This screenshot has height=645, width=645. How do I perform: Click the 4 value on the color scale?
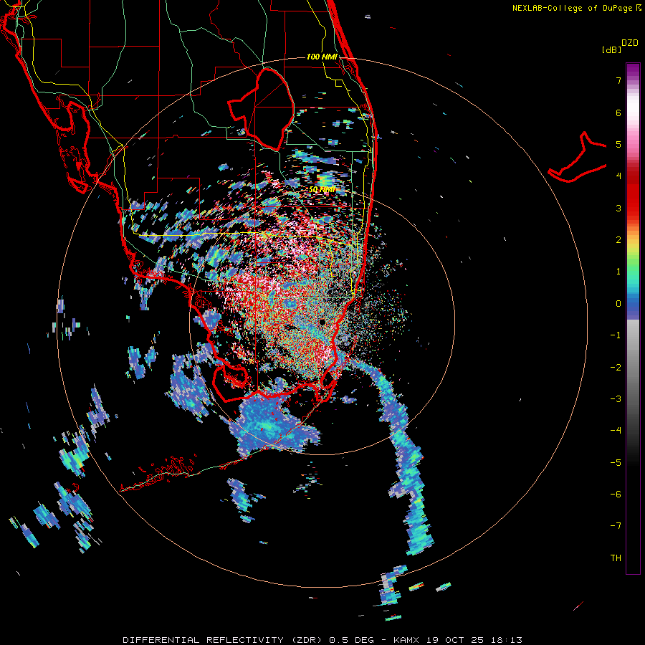click(x=618, y=176)
